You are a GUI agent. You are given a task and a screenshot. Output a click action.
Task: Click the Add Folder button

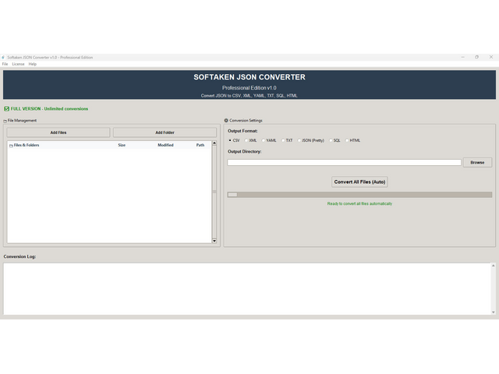165,132
